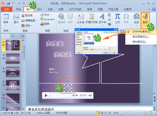This screenshot has height=116, width=157.
Task: Click the 音频 audio speaker icon
Action: (145, 17)
